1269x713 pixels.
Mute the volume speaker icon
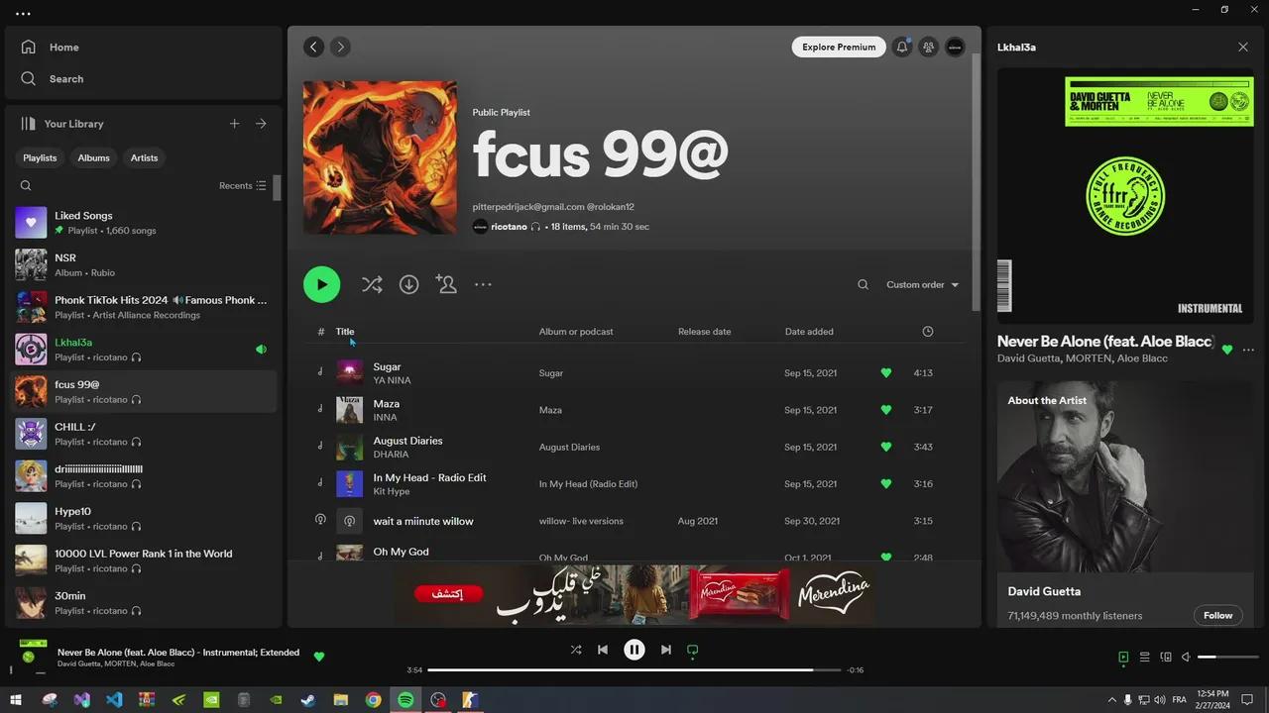(x=1186, y=657)
